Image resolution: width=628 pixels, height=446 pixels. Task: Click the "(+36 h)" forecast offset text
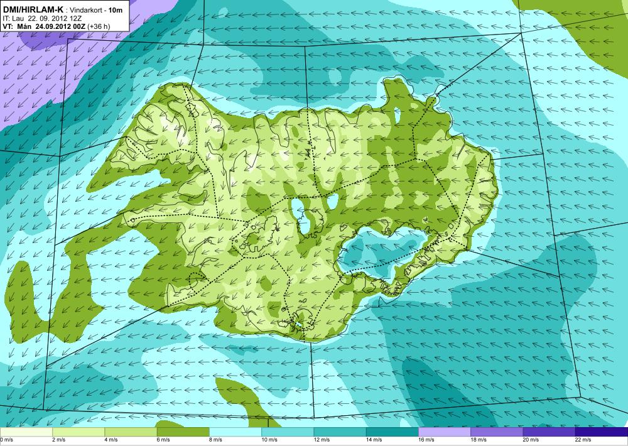(99, 27)
